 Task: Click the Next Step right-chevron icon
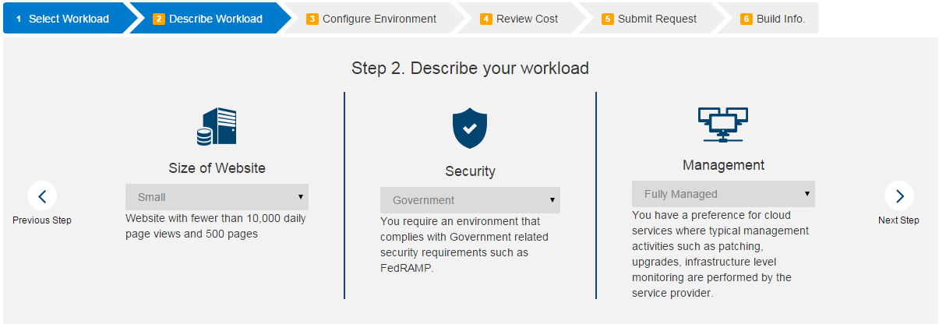899,195
